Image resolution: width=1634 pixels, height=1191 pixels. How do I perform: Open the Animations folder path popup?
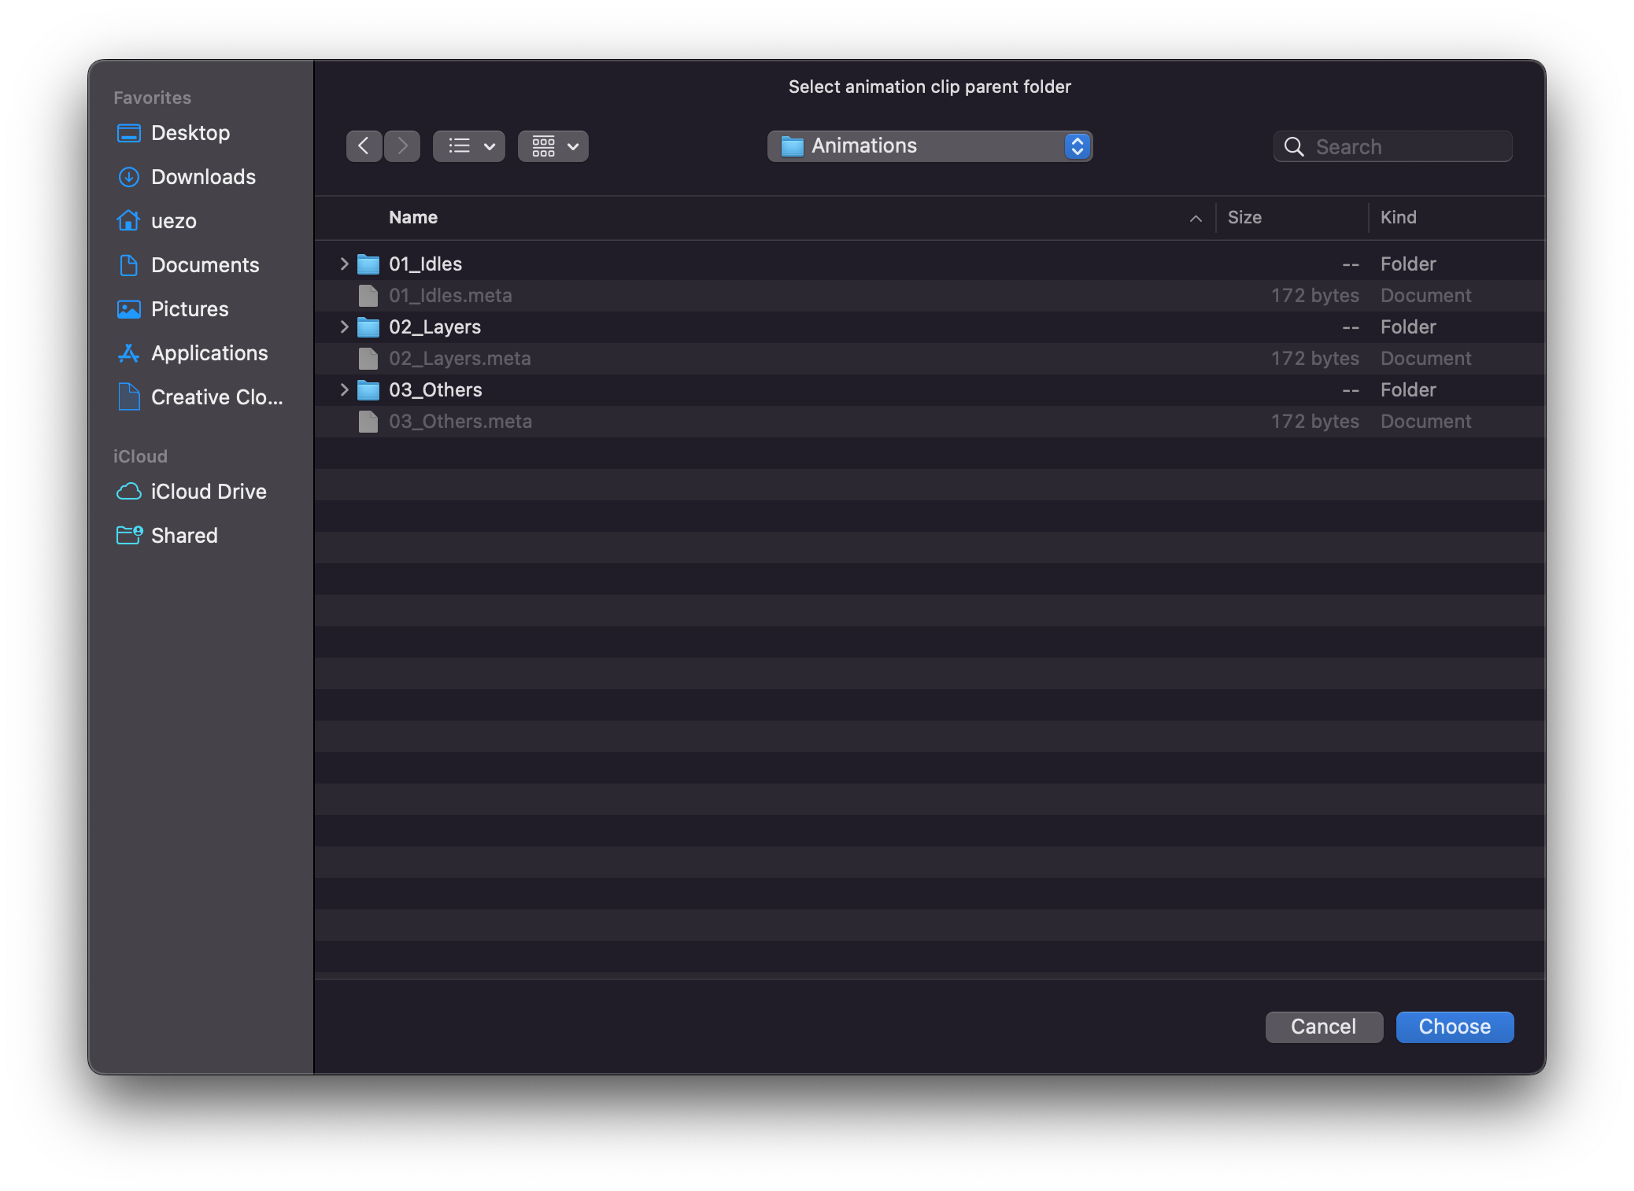[930, 146]
